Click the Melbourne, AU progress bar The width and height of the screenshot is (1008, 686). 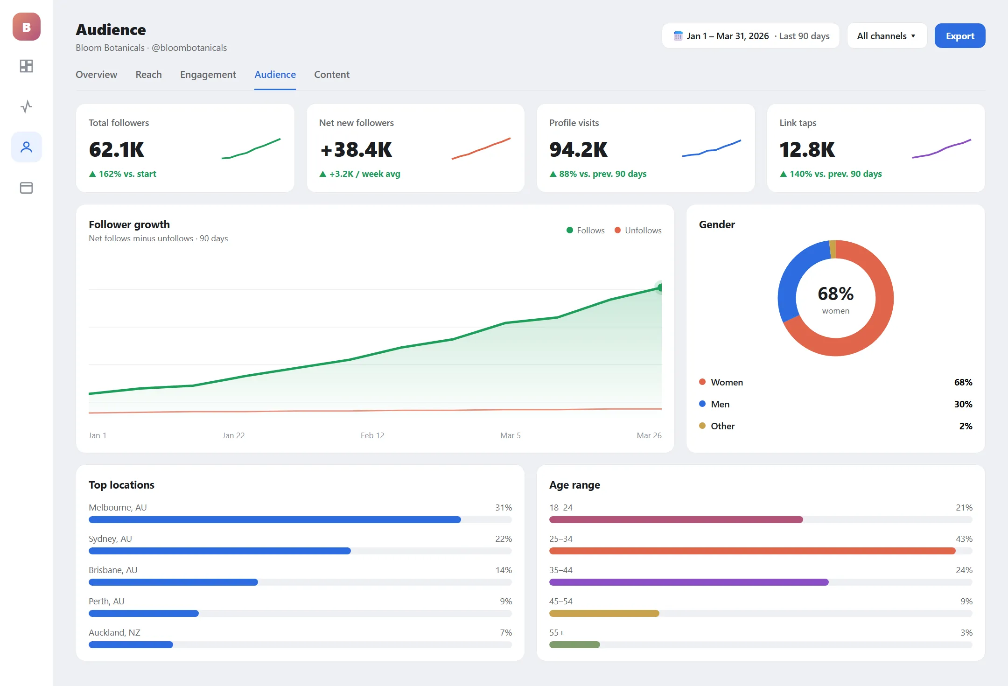[300, 520]
